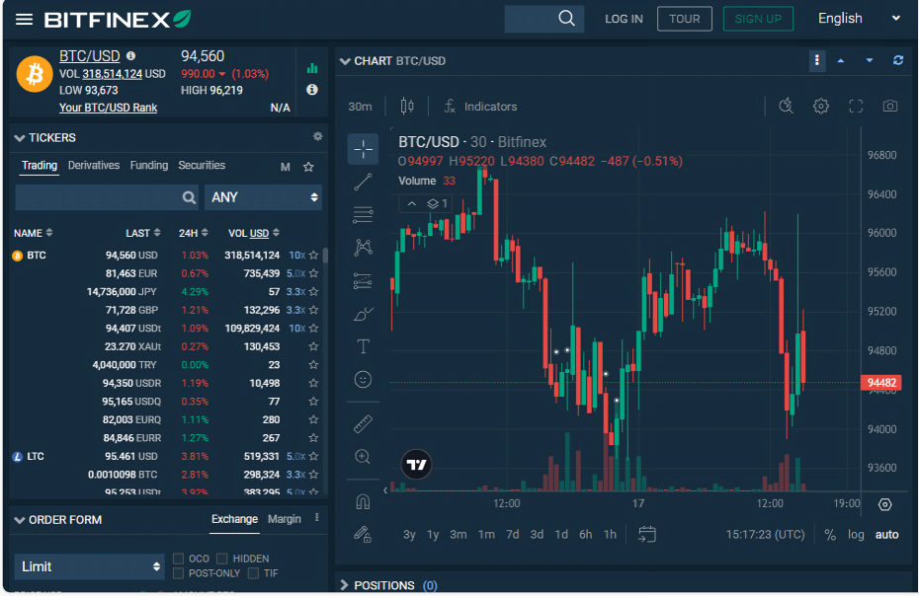Open the emoji icons tool
The image size is (919, 596).
coord(363,379)
